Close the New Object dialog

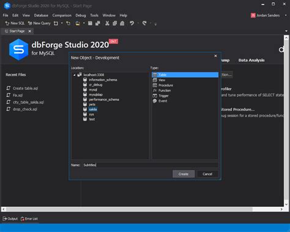215,56
